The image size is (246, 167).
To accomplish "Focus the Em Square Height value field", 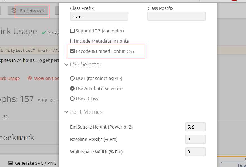I will coord(195,127).
